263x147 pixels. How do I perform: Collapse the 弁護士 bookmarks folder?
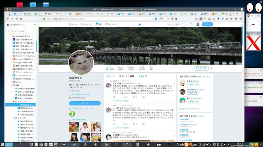pyautogui.click(x=12, y=85)
